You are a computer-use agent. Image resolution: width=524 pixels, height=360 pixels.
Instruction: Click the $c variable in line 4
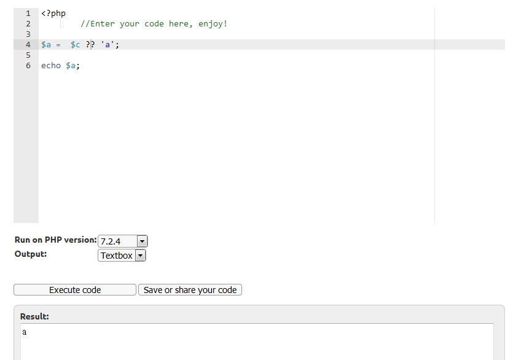tap(75, 44)
